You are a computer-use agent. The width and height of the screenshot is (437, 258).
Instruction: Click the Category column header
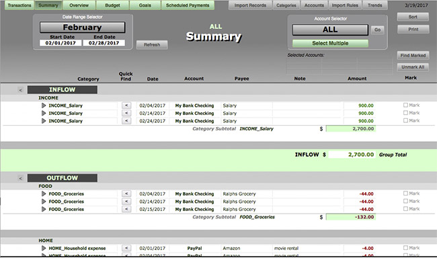click(x=88, y=79)
